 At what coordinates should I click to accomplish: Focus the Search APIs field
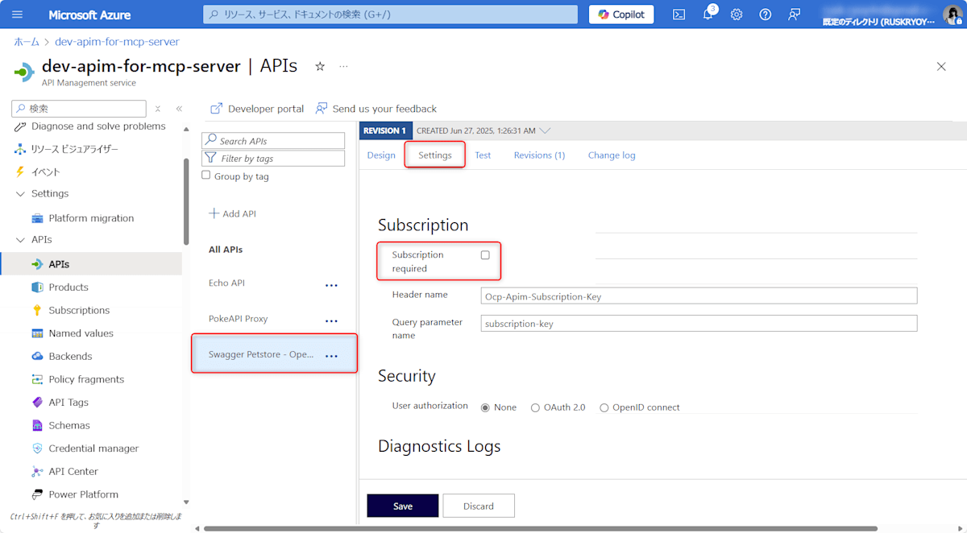273,141
